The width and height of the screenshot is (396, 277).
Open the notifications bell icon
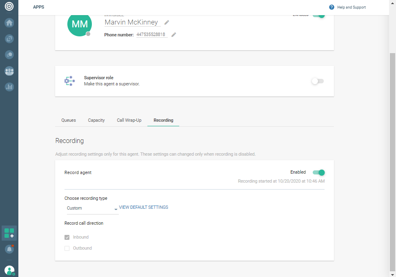[9, 249]
